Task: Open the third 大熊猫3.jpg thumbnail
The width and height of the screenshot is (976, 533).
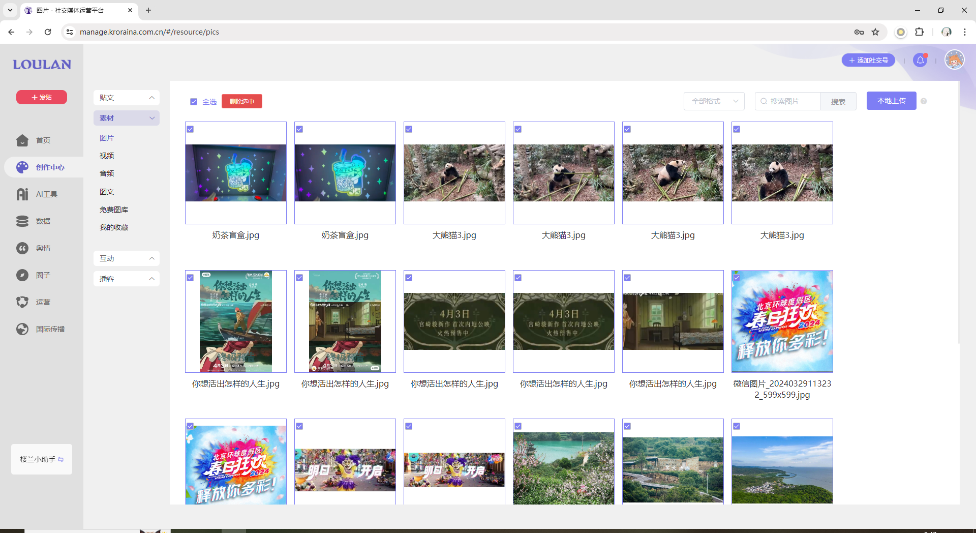Action: (x=673, y=173)
